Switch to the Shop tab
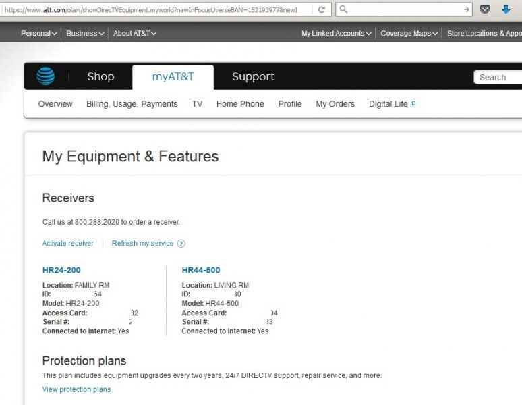The image size is (522, 405). pos(100,77)
